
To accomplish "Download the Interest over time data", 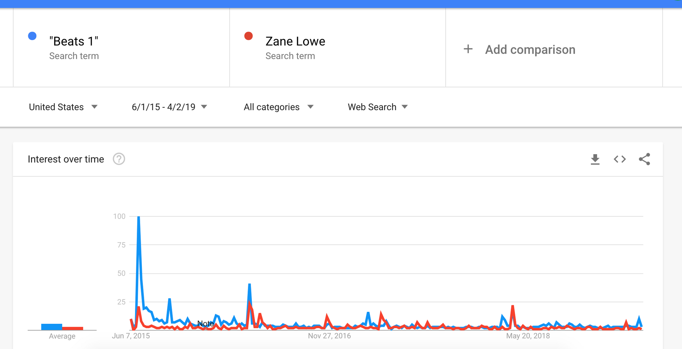I will pyautogui.click(x=595, y=159).
